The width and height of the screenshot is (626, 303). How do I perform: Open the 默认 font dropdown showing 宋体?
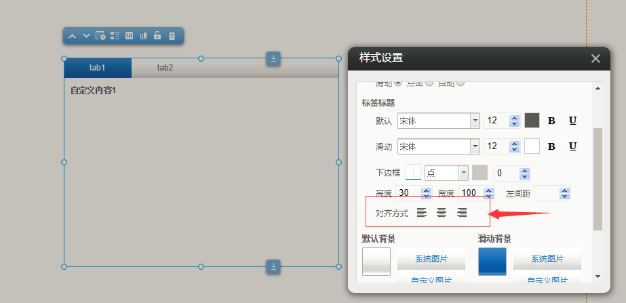click(x=475, y=121)
